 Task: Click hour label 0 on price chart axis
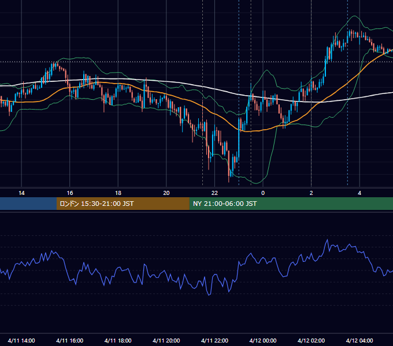pyautogui.click(x=263, y=193)
